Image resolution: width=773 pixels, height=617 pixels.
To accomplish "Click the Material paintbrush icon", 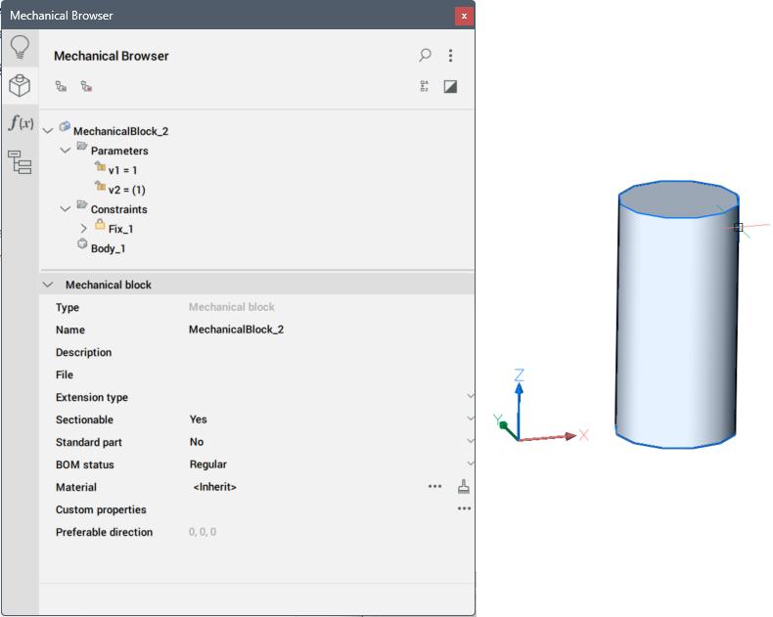I will pyautogui.click(x=464, y=487).
